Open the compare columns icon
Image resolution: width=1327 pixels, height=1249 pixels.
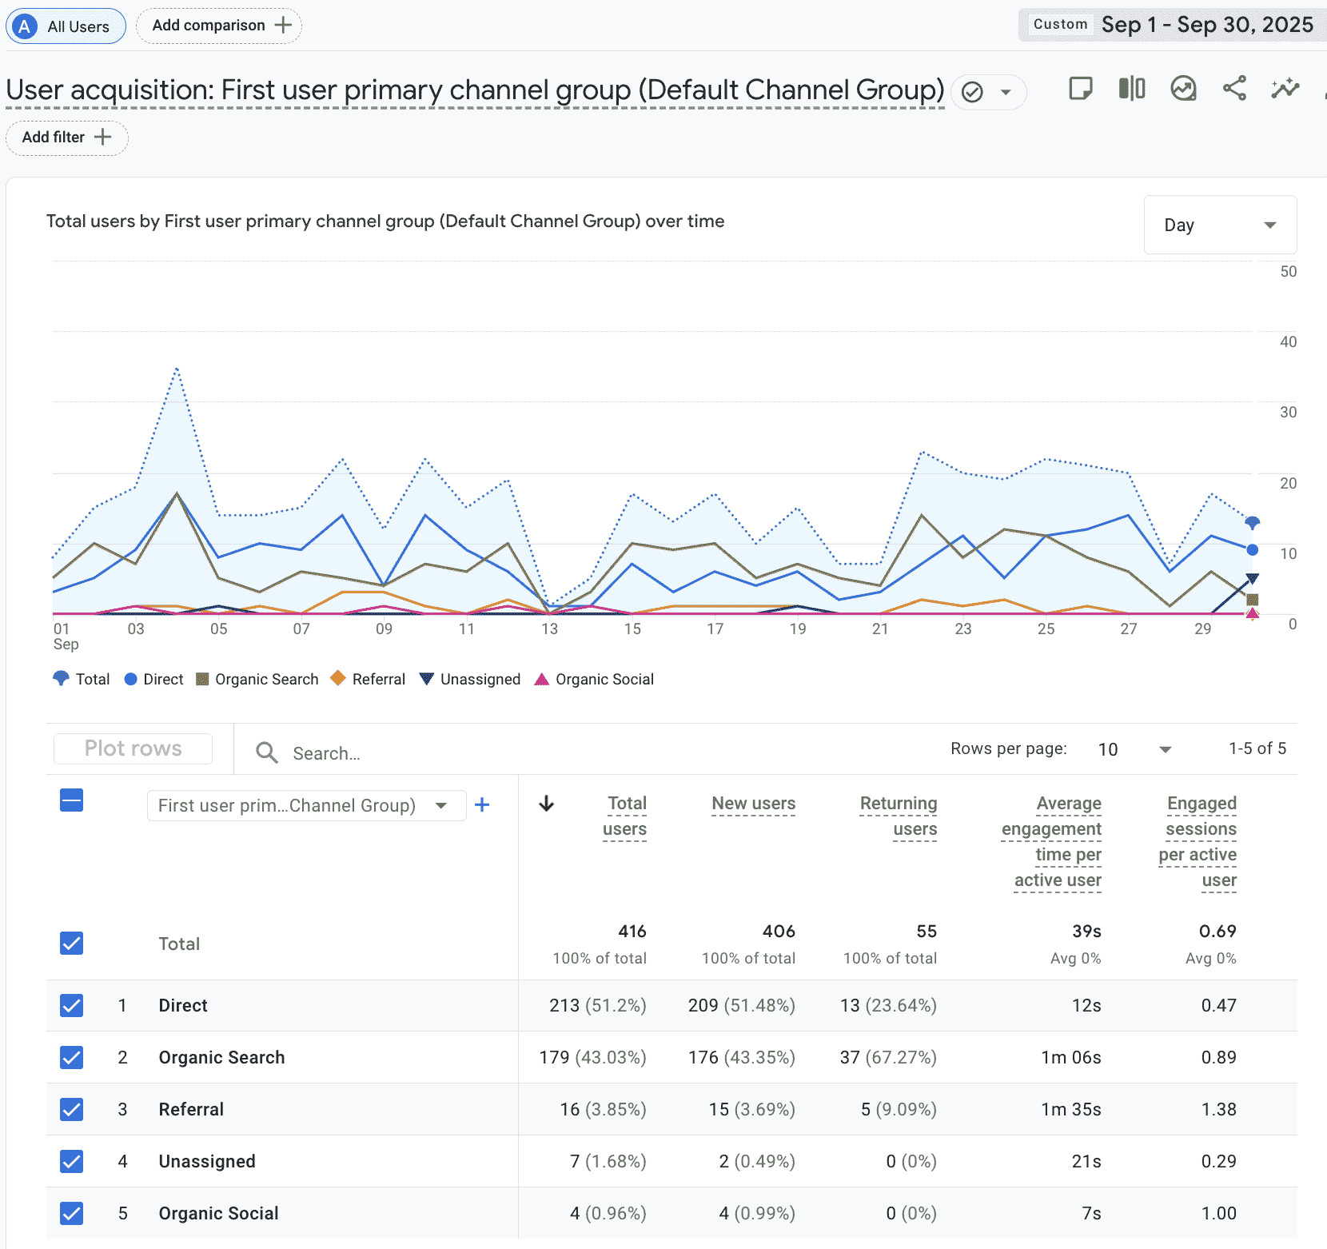click(1131, 89)
